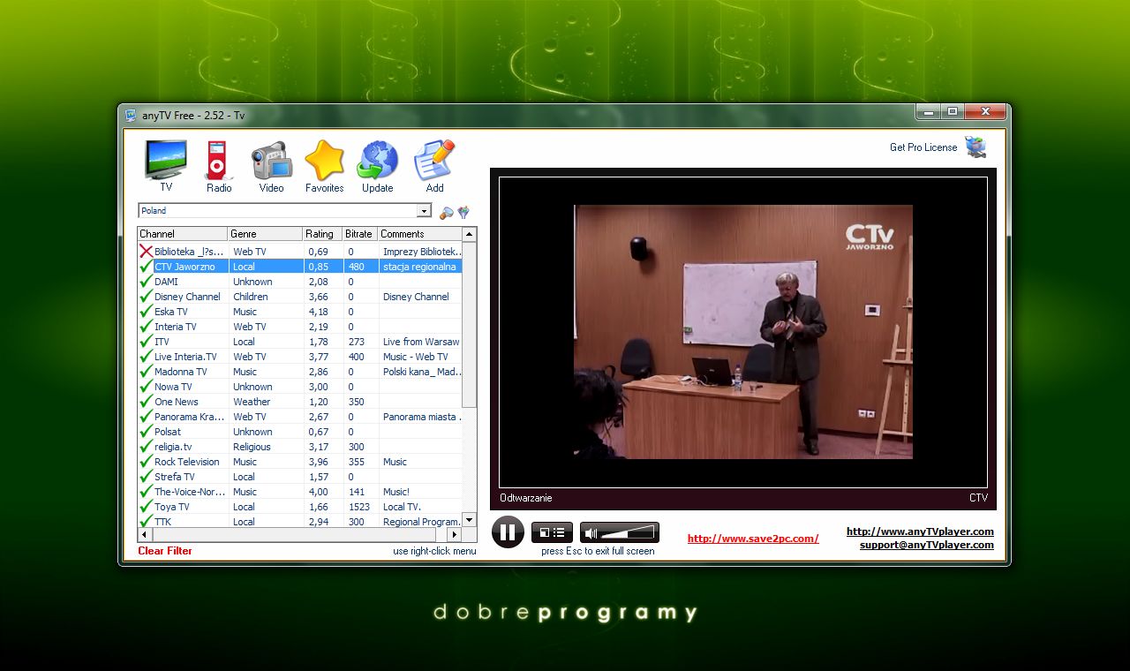
Task: Select the CTV Jaworzno channel row
Action: tap(300, 267)
